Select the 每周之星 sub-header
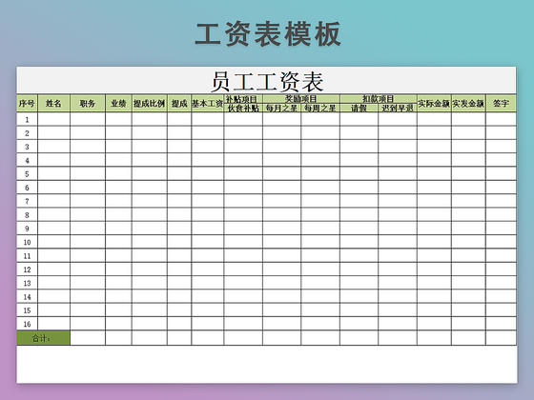The width and height of the screenshot is (534, 400). point(320,108)
